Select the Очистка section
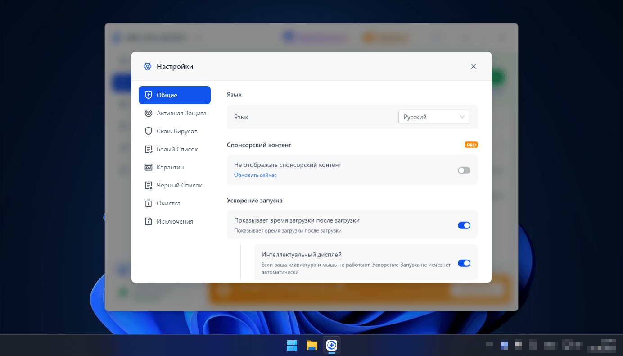Image resolution: width=623 pixels, height=356 pixels. [175, 203]
